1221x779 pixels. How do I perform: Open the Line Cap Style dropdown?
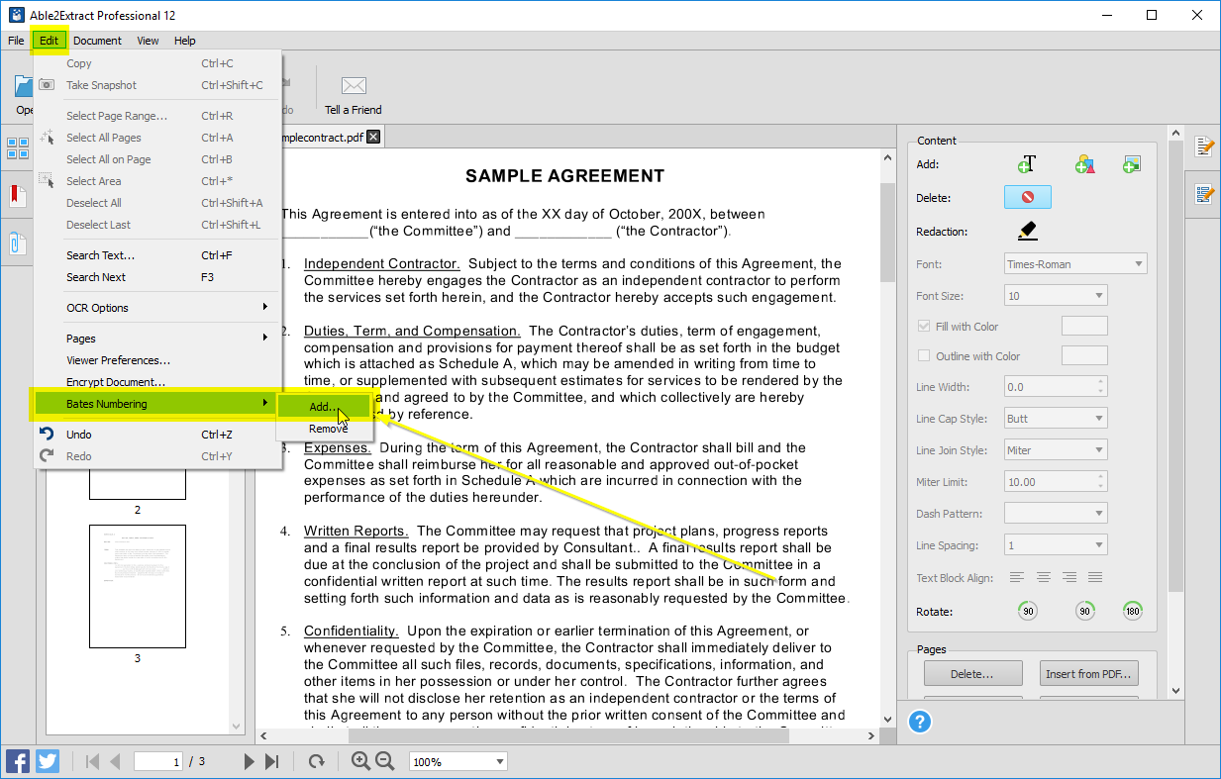(1056, 418)
